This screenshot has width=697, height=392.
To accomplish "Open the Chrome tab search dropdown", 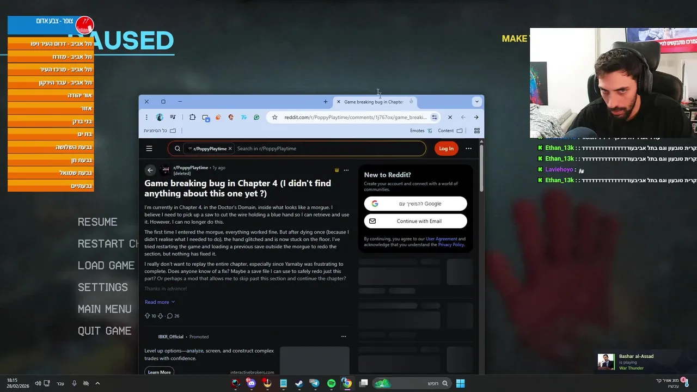I will [476, 102].
